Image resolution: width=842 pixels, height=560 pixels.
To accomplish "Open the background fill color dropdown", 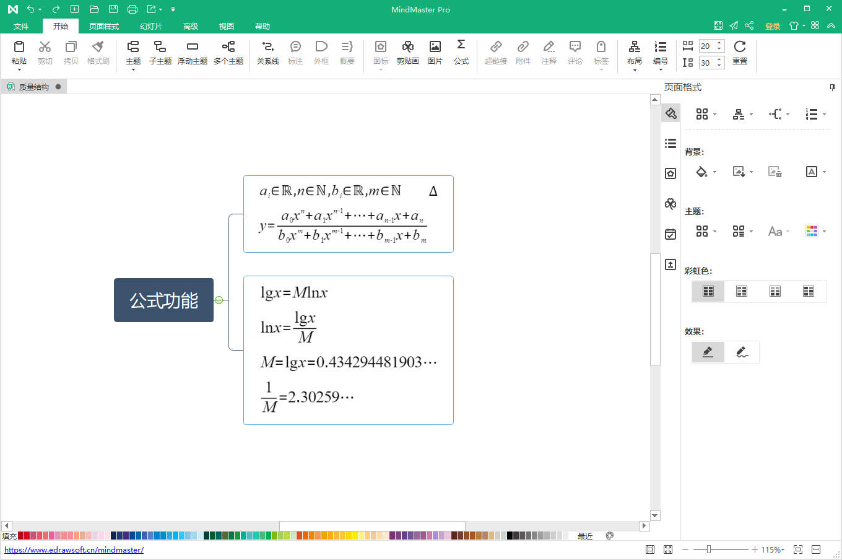I will click(715, 172).
